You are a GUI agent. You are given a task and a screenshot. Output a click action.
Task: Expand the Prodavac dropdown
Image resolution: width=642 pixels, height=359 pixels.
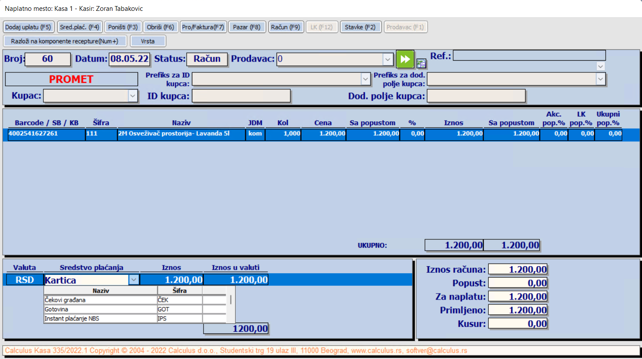pyautogui.click(x=388, y=59)
